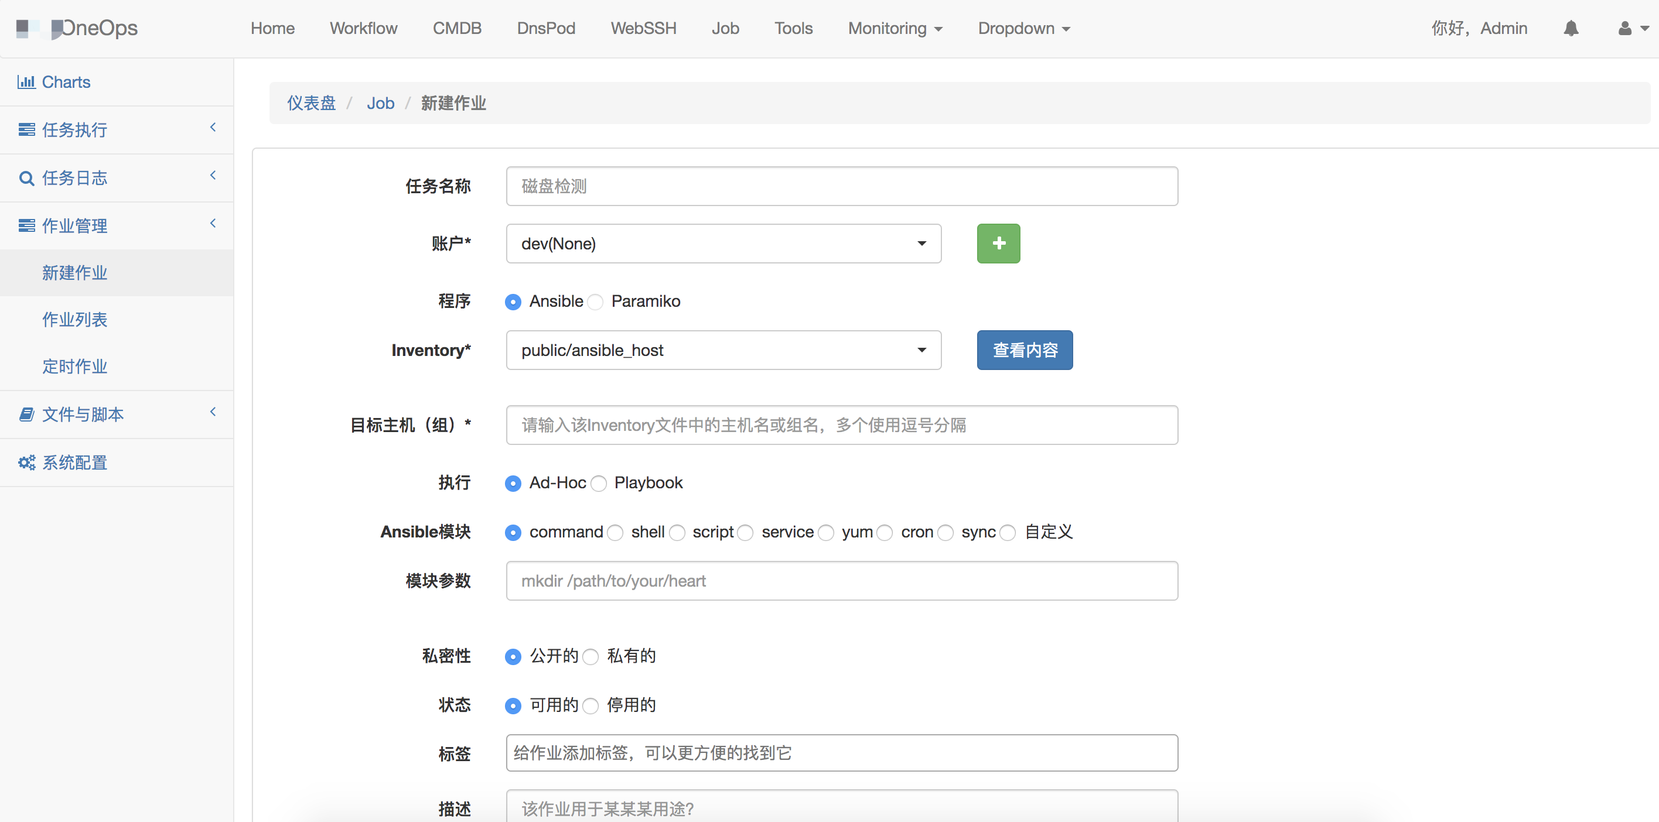Click the 任务日志 magnifier icon
The image size is (1659, 822).
(x=26, y=179)
